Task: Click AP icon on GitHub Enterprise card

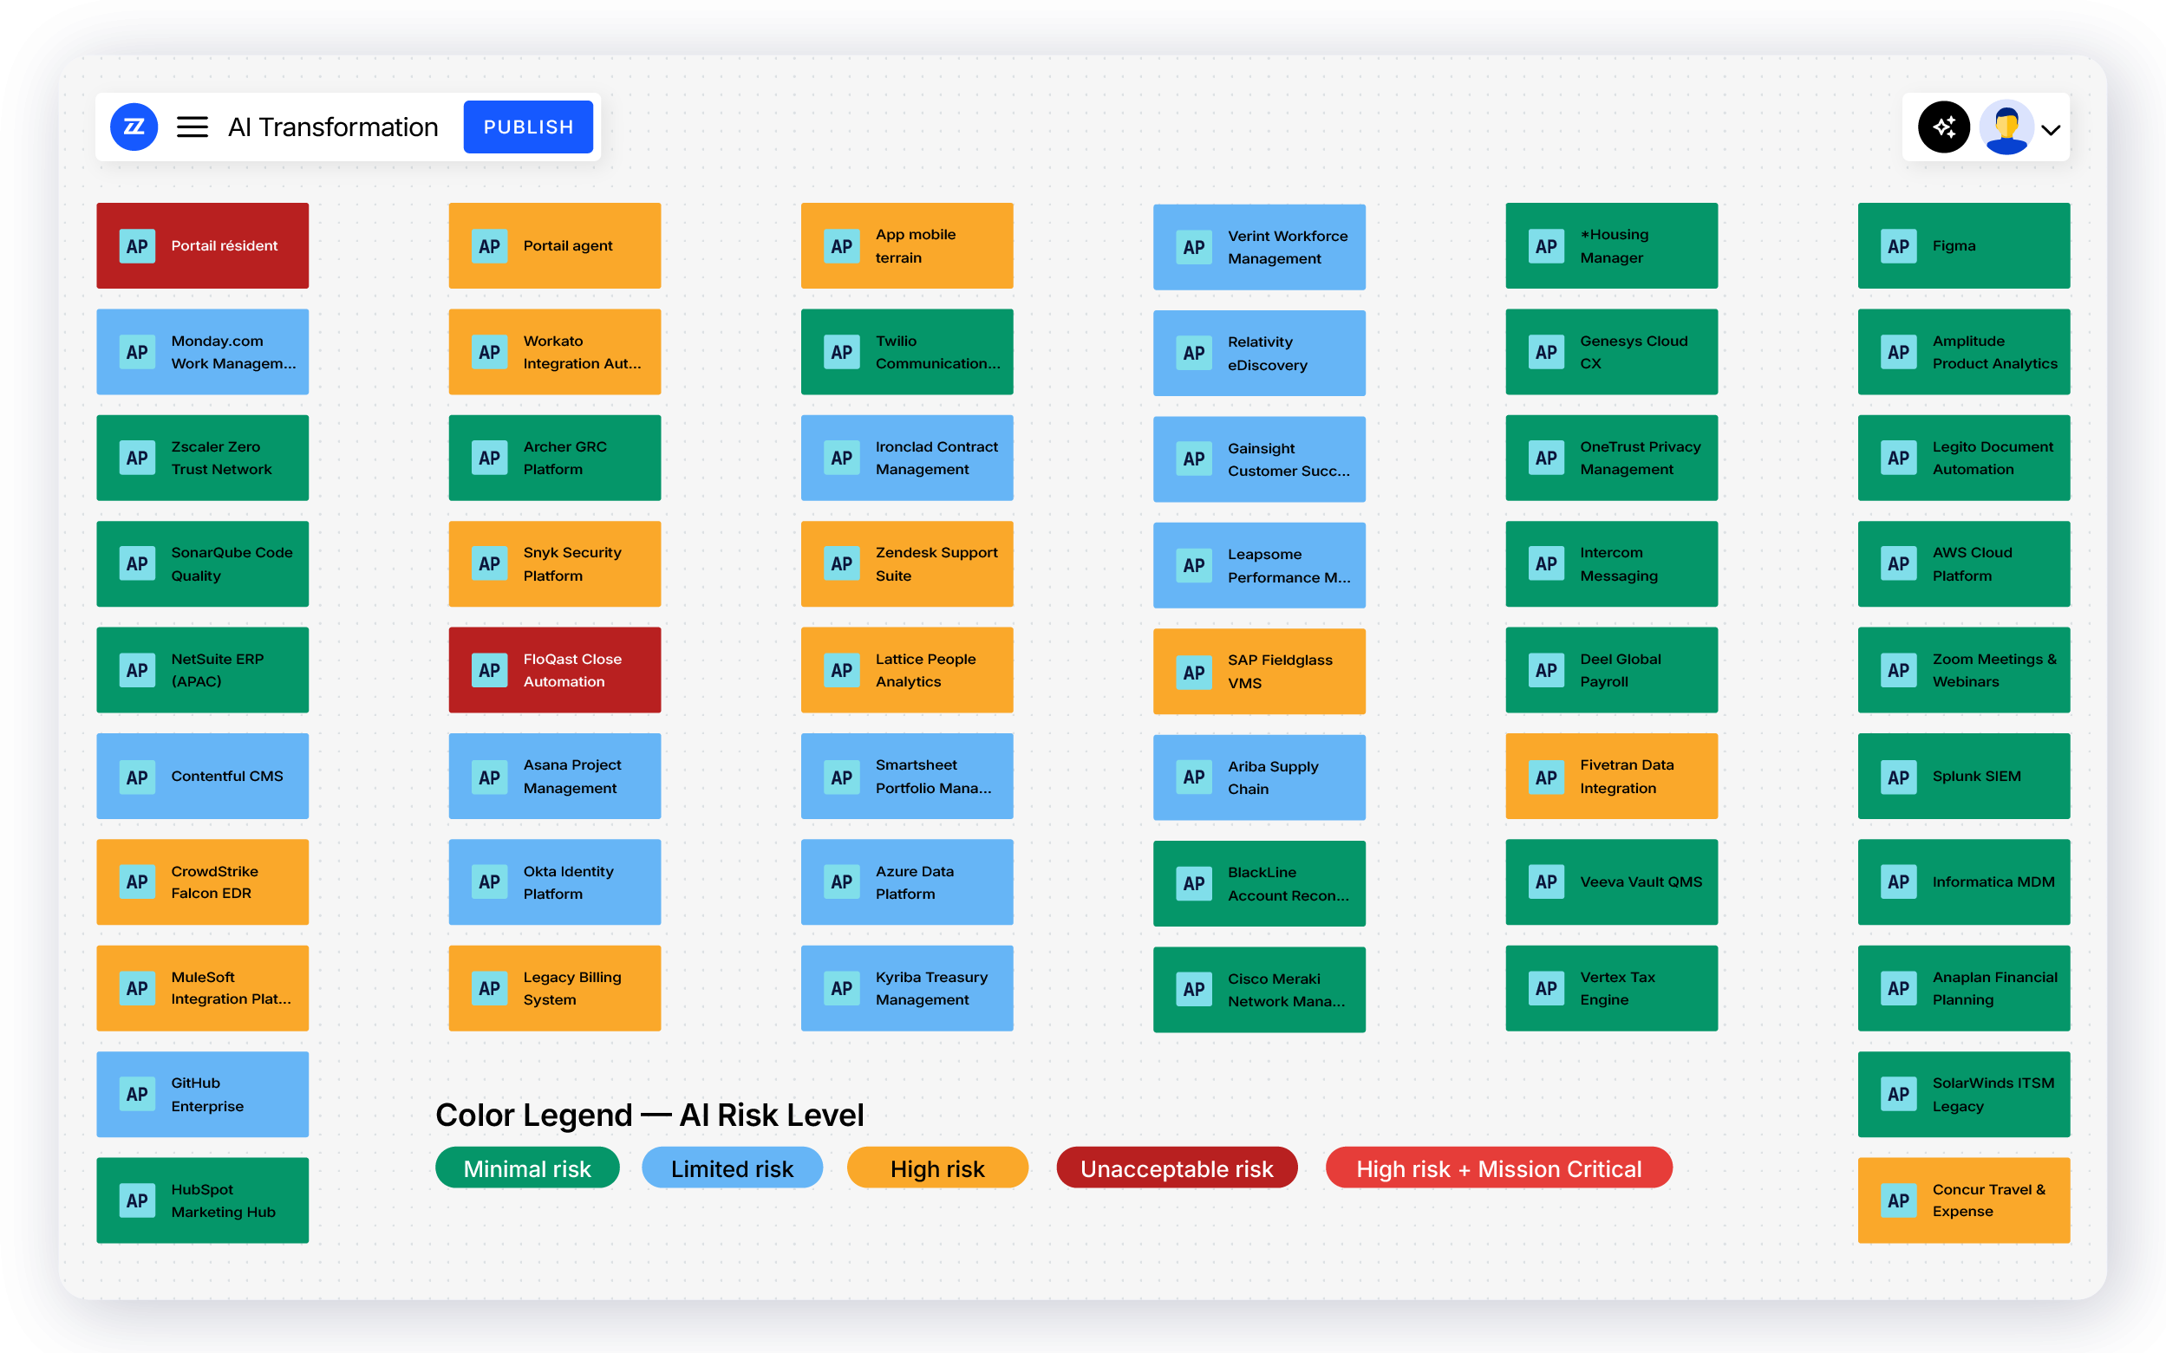Action: point(137,1095)
